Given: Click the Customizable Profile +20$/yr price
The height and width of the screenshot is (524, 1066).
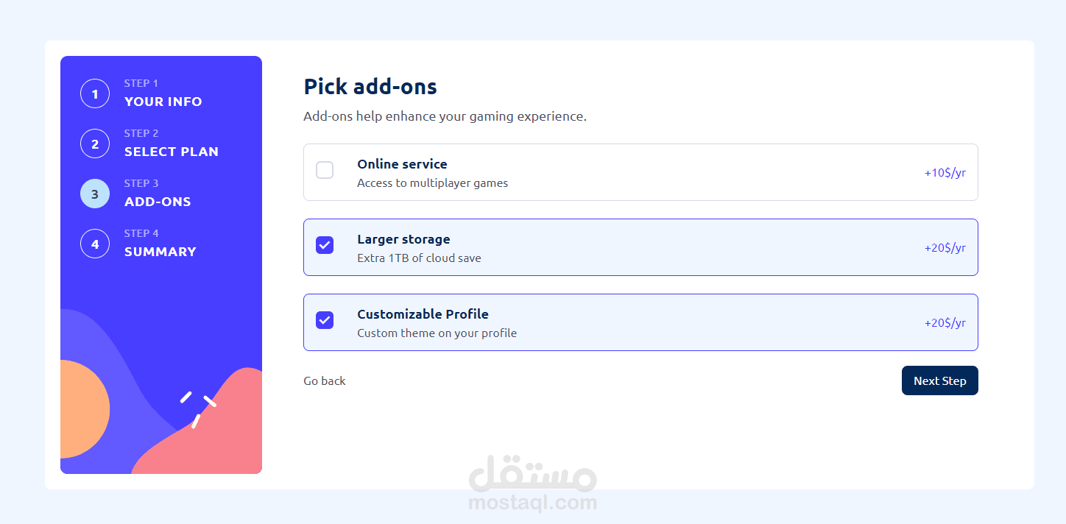Looking at the screenshot, I should pos(945,323).
